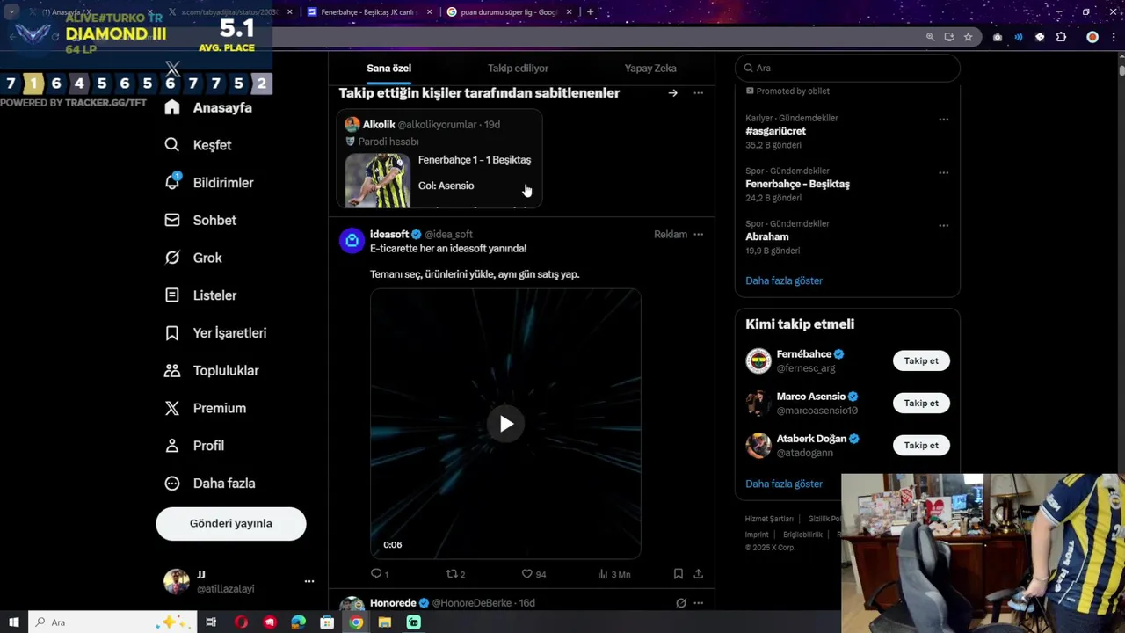Viewport: 1125px width, 633px height.
Task: Open Bildirimler notifications
Action: [209, 183]
